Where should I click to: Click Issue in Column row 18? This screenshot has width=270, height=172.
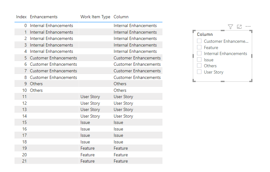click(x=118, y=142)
